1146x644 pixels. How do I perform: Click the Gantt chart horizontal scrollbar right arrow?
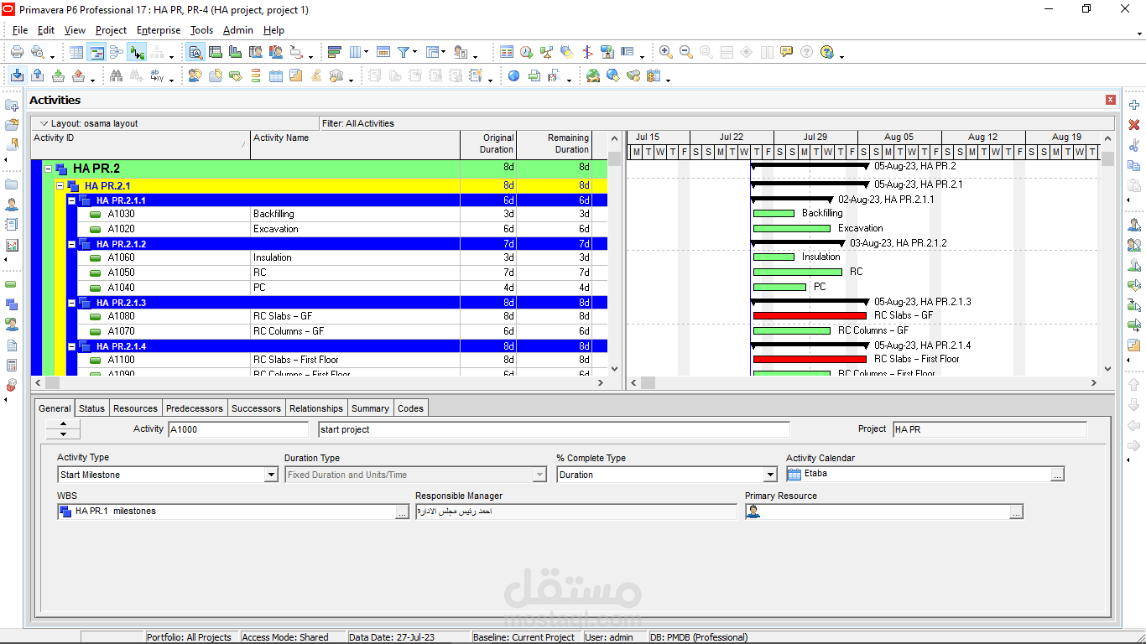point(1094,383)
